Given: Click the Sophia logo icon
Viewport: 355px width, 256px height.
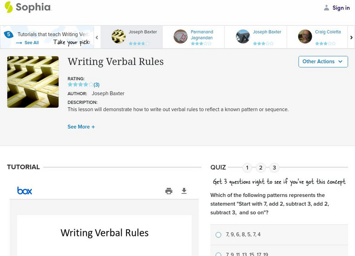Looking at the screenshot, I should pos(9,7).
